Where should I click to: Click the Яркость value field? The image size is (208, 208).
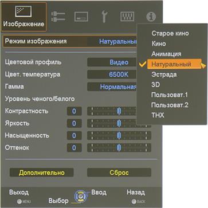pos(74,123)
